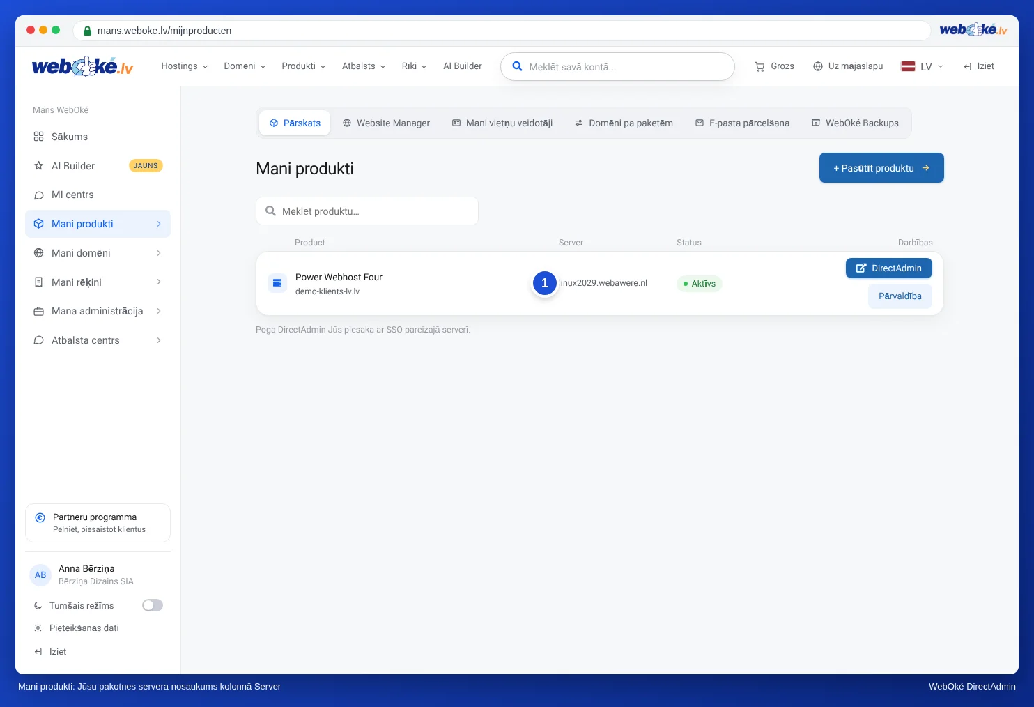Screen dimensions: 1034x707
Task: Click the MI centrs chat bubble icon
Action: tap(39, 195)
